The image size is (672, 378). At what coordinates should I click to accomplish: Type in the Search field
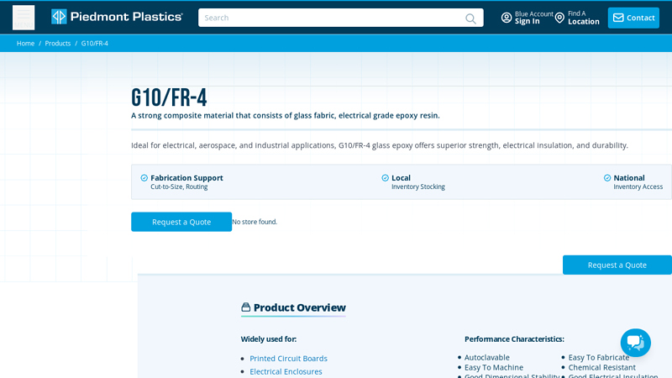click(332, 18)
